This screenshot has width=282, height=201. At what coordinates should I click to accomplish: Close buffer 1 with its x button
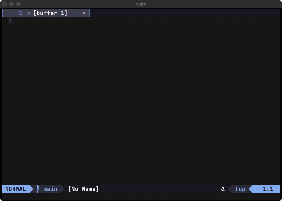click(83, 13)
